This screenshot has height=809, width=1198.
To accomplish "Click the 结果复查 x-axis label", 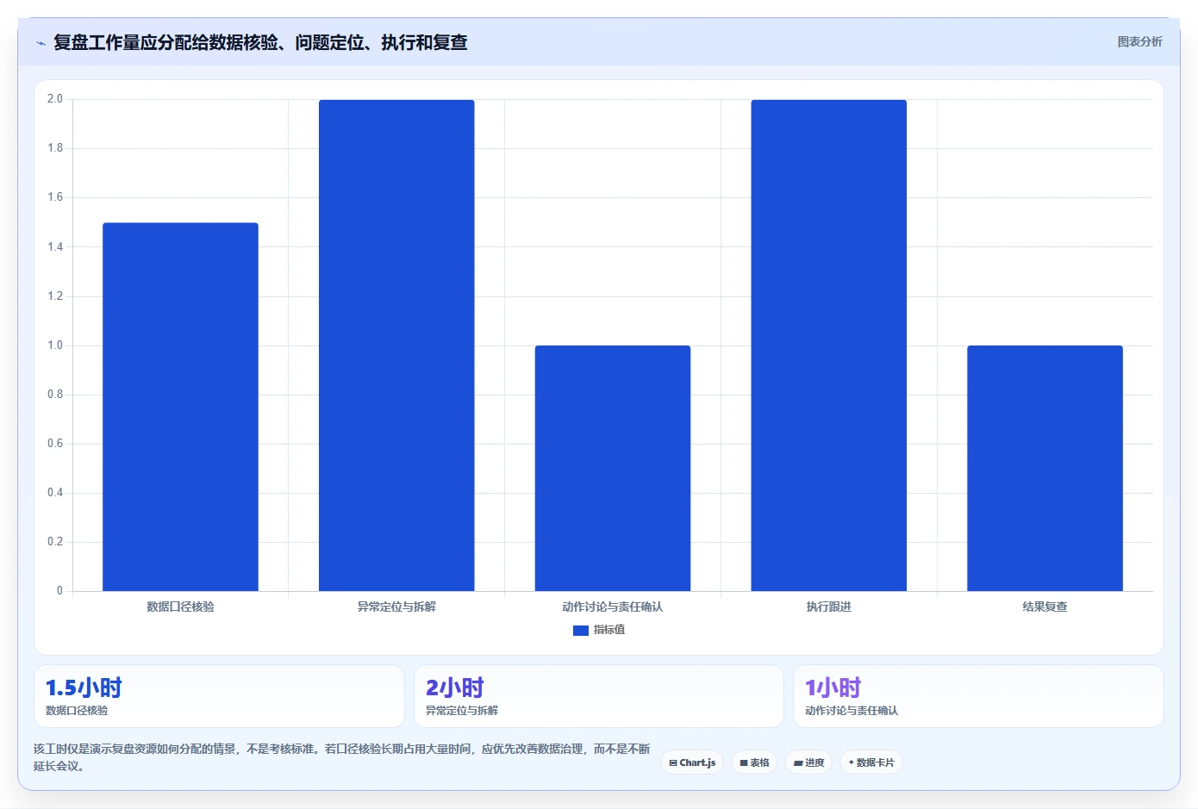I will pyautogui.click(x=1045, y=607).
